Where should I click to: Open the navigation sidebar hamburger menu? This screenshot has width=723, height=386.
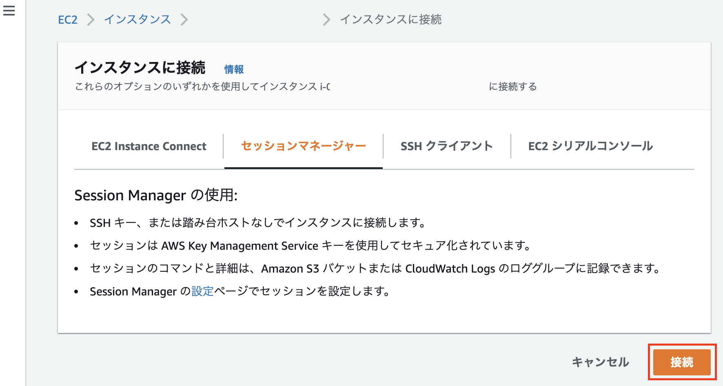pos(9,11)
